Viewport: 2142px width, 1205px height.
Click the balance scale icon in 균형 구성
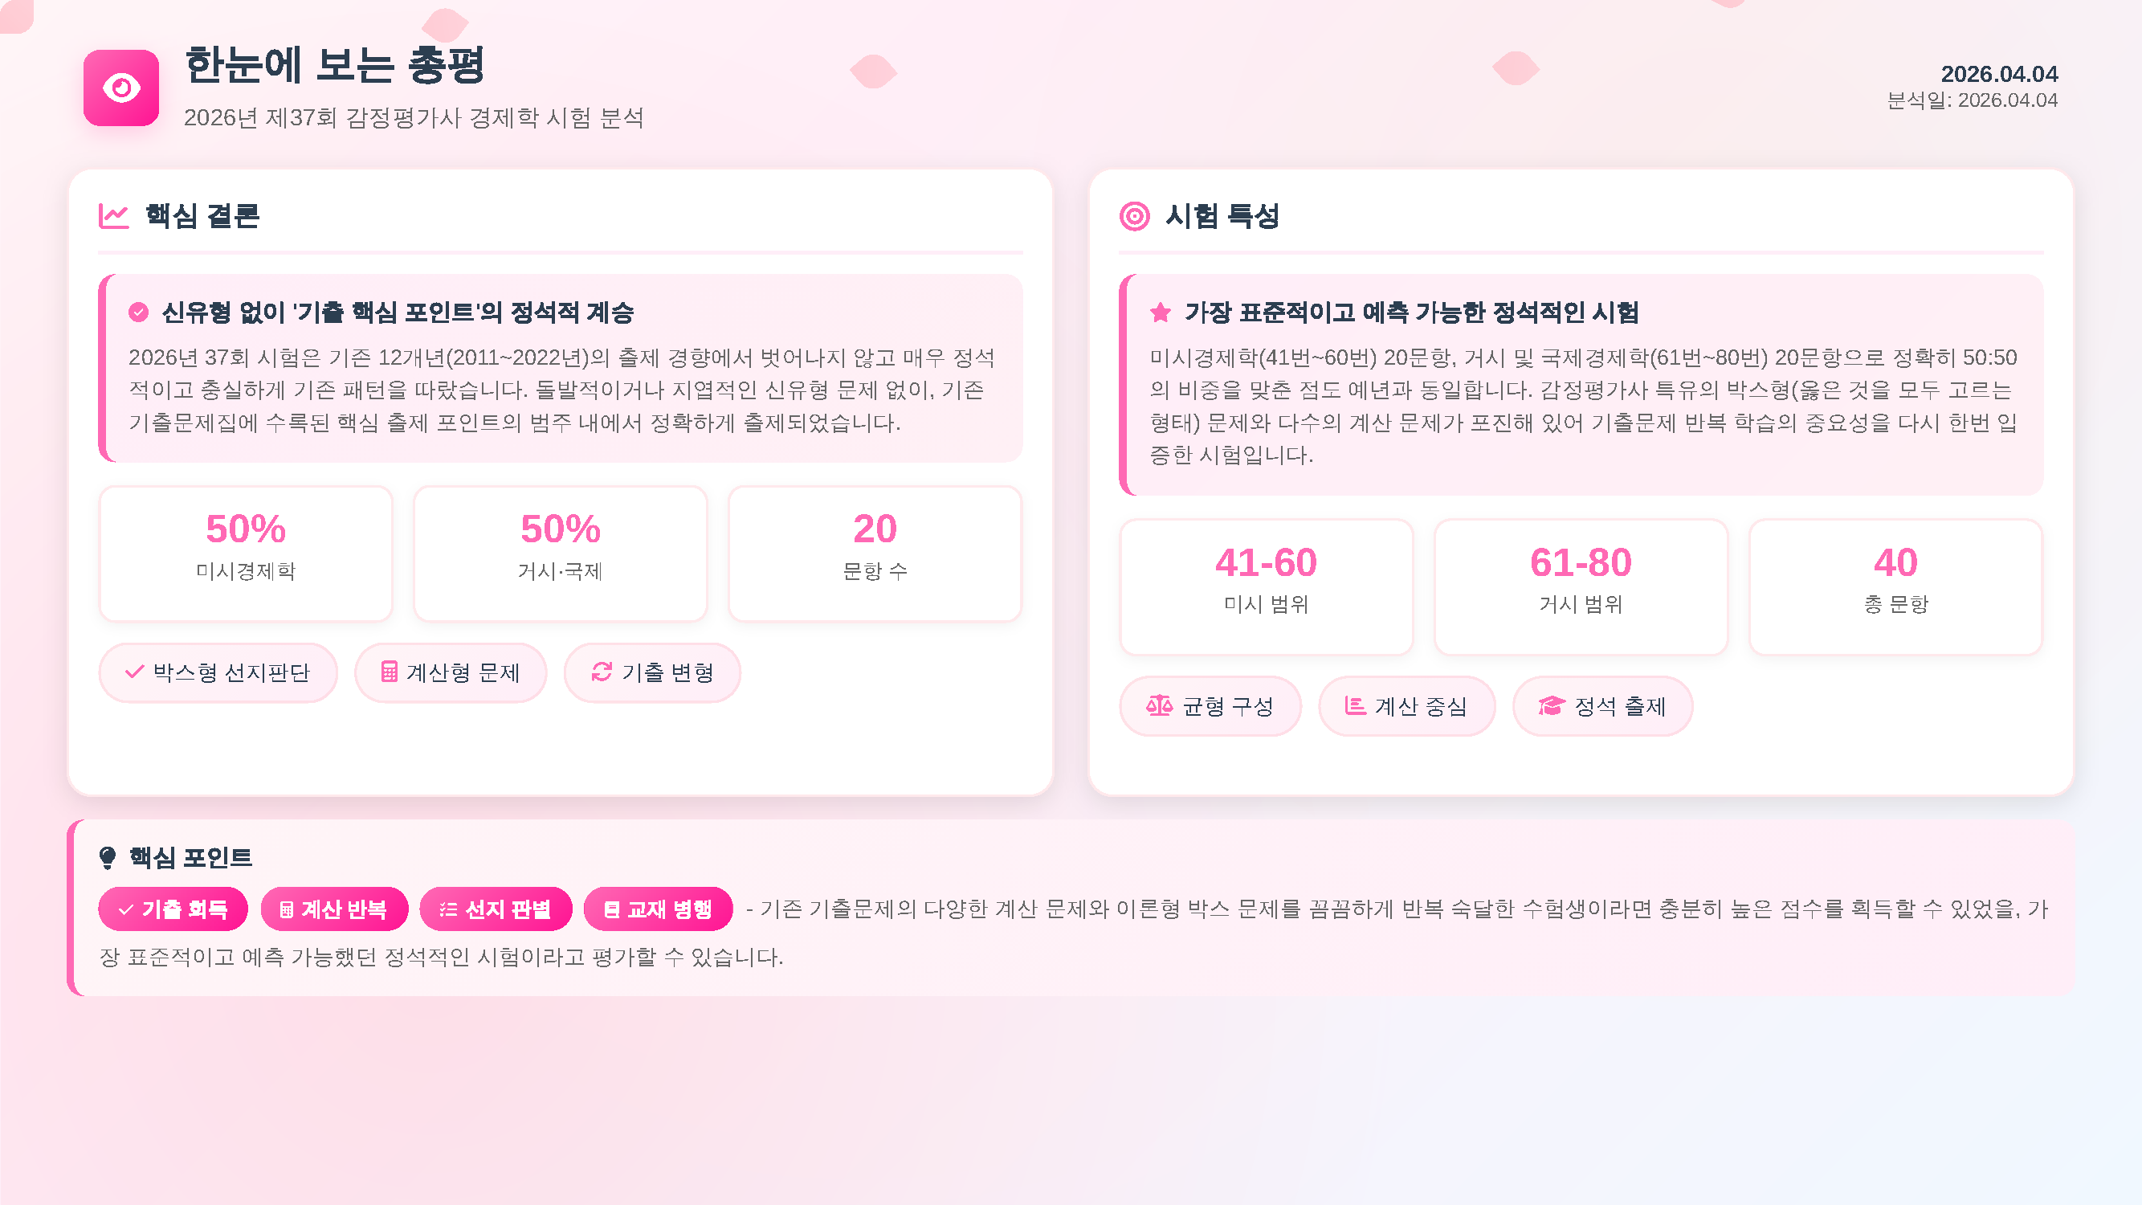1159,706
